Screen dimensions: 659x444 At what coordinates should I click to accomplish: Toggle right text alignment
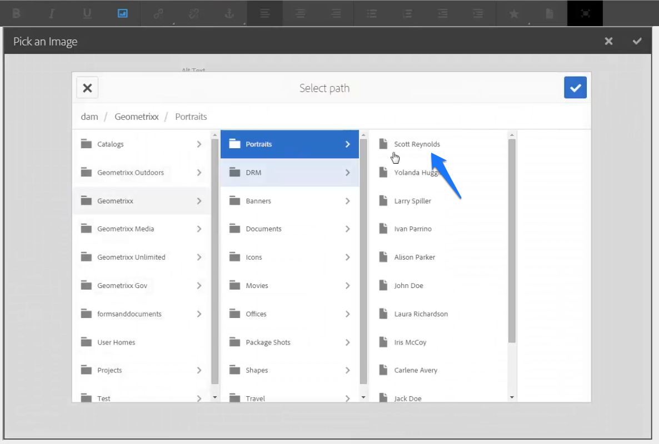[336, 13]
